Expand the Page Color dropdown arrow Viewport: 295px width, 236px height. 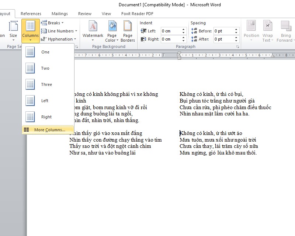(x=117, y=40)
